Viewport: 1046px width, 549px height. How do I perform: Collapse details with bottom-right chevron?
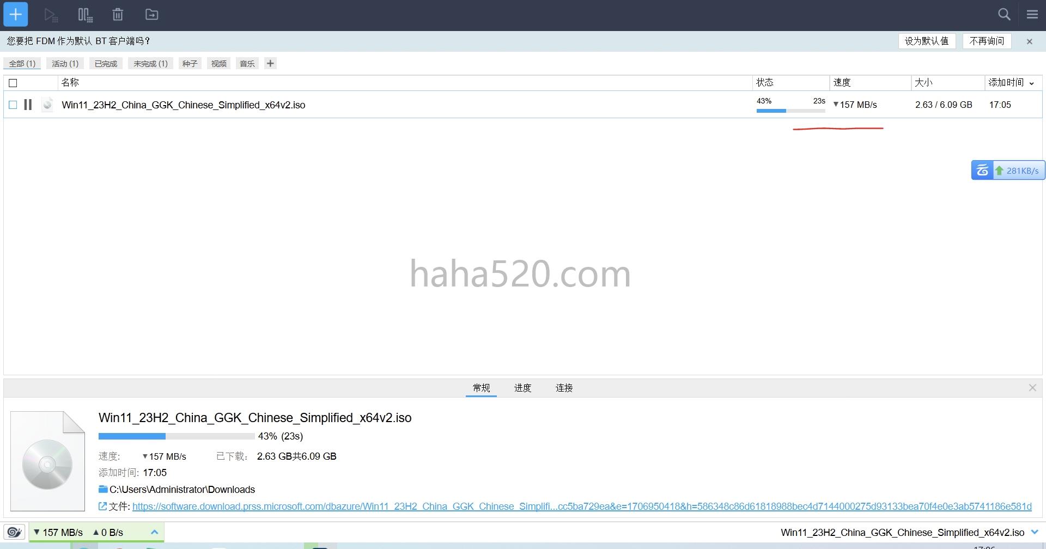tap(1035, 532)
